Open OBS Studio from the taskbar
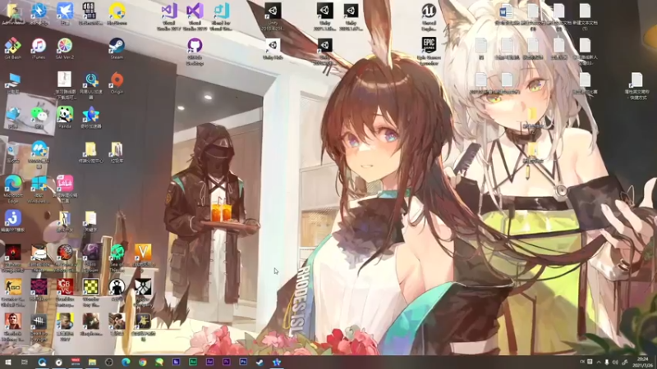 pyautogui.click(x=109, y=362)
